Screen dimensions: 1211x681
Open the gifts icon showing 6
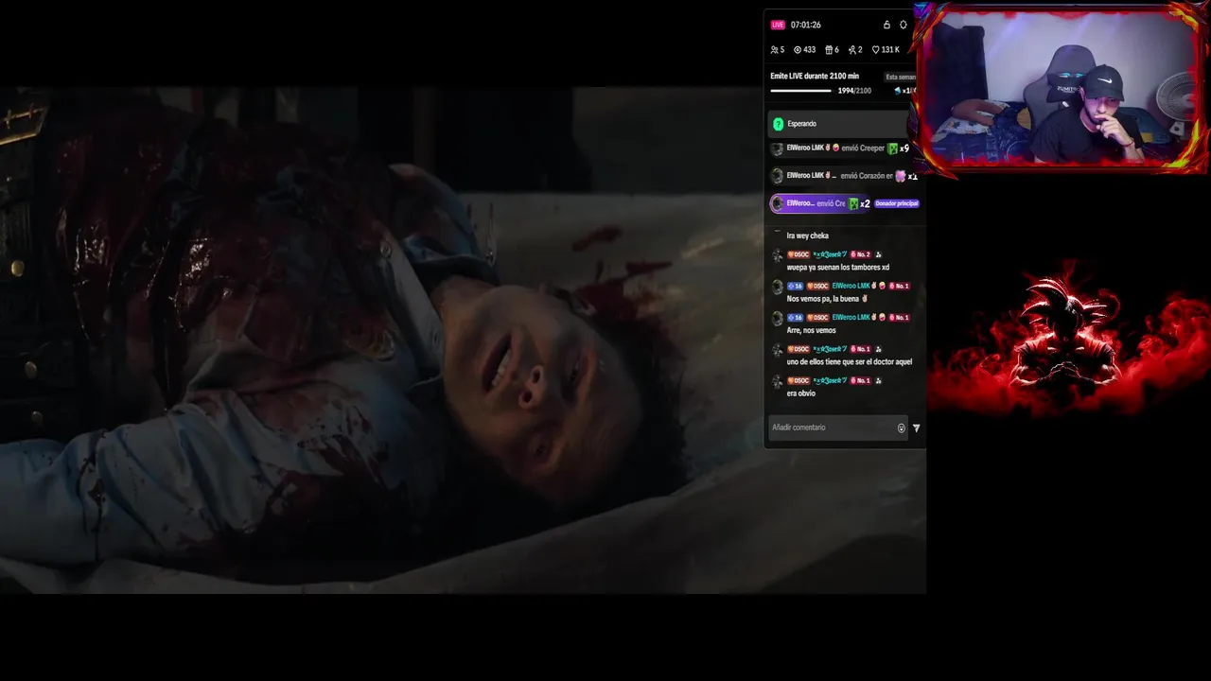point(829,50)
